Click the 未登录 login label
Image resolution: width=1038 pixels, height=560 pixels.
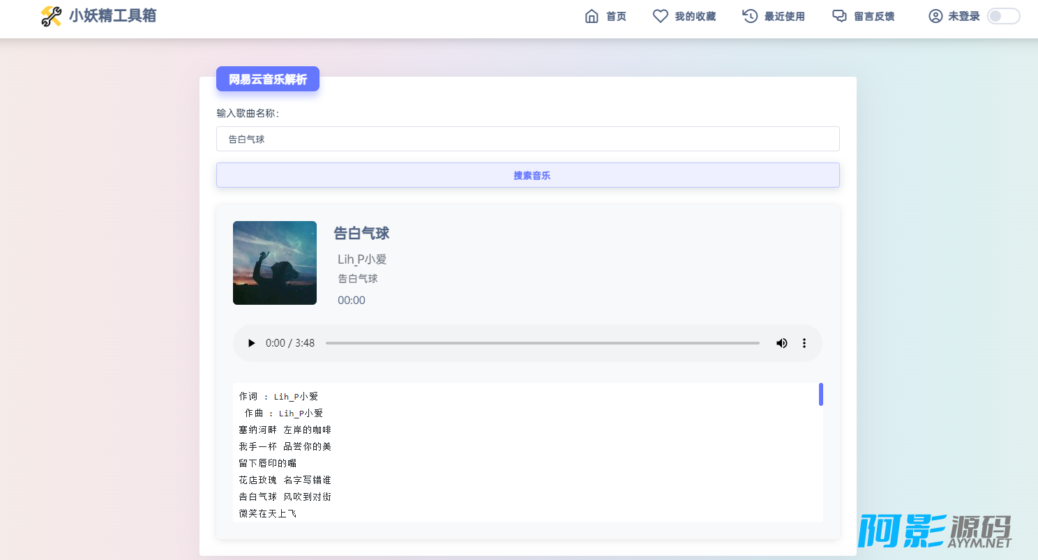click(964, 16)
